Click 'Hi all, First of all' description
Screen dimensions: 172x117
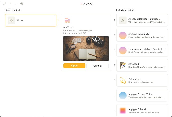[147, 52]
